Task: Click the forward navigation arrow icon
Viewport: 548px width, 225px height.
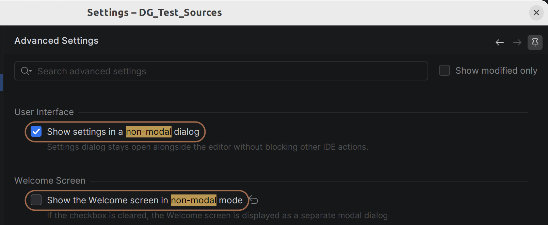Action: click(517, 42)
